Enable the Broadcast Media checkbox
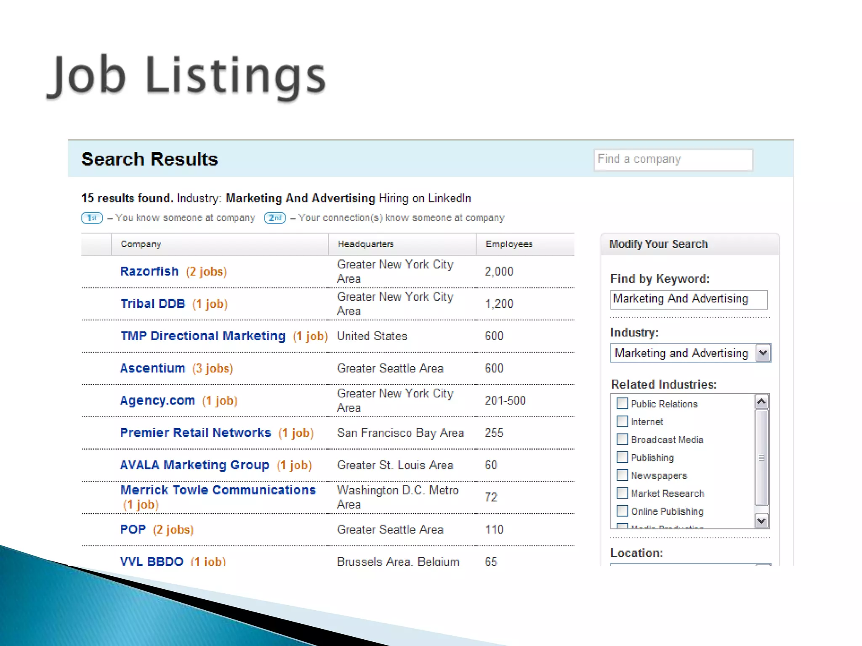 tap(622, 439)
